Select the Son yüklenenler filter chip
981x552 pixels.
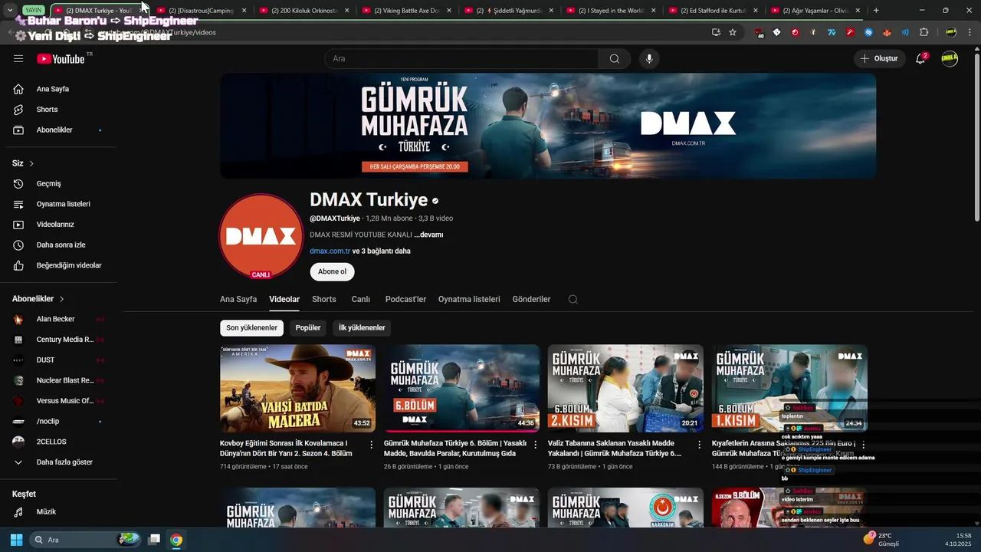coord(251,328)
